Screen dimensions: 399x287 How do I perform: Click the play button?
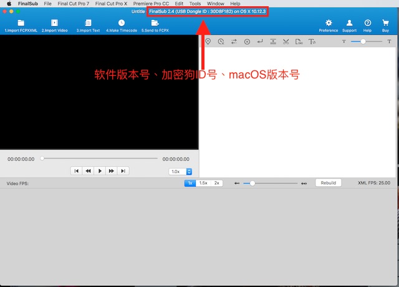[x=100, y=171]
